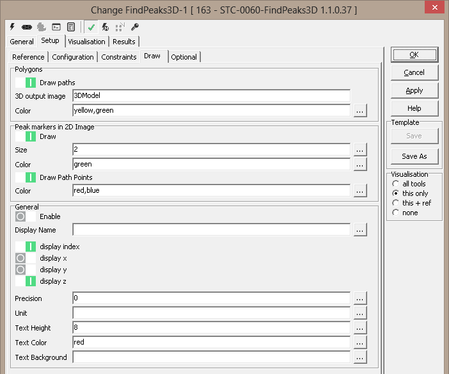
Task: Open browse button next to polygon Color field
Action: click(360, 111)
